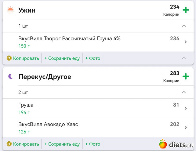196x151 pixels.
Task: Select the Груша 194 г food entry
Action: click(26, 108)
